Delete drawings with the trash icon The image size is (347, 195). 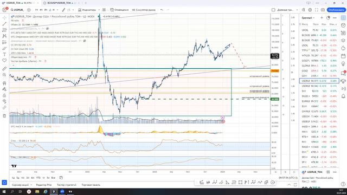click(x=4, y=116)
